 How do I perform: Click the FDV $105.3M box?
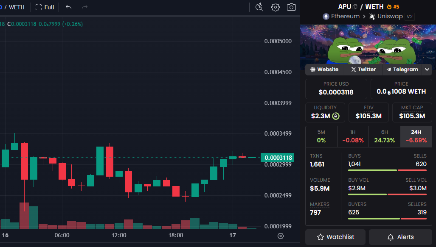(368, 112)
